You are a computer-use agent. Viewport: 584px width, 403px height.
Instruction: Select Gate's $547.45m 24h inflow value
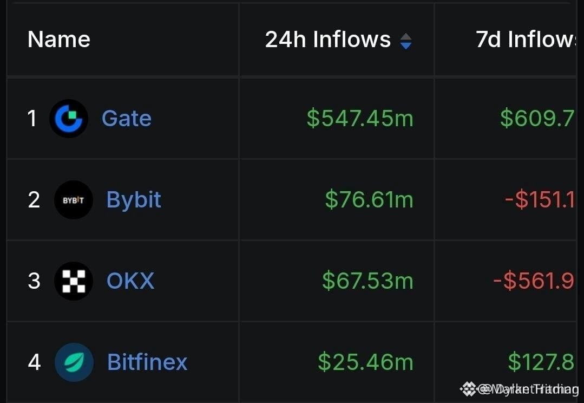point(360,119)
